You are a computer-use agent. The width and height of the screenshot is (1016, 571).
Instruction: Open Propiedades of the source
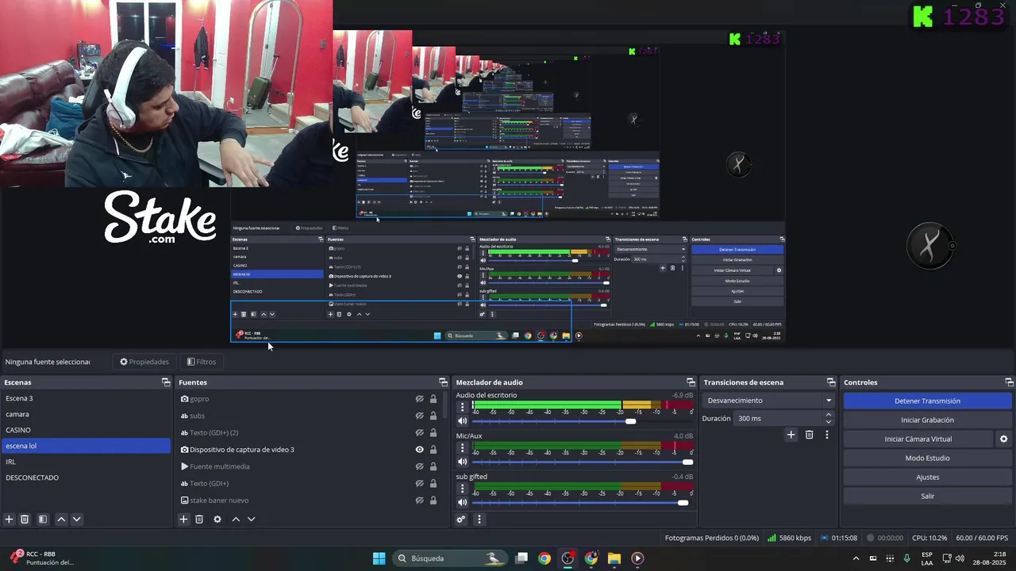(x=144, y=362)
